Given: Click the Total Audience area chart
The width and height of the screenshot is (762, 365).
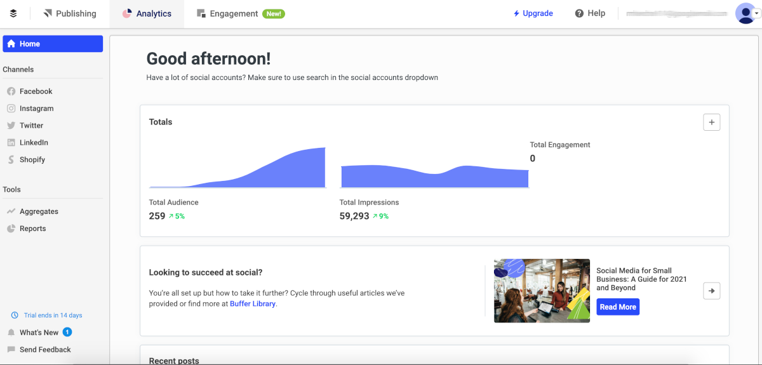Looking at the screenshot, I should pyautogui.click(x=237, y=168).
